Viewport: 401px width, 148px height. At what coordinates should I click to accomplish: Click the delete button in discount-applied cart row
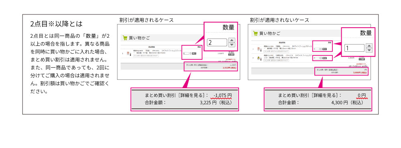pyautogui.click(x=231, y=55)
